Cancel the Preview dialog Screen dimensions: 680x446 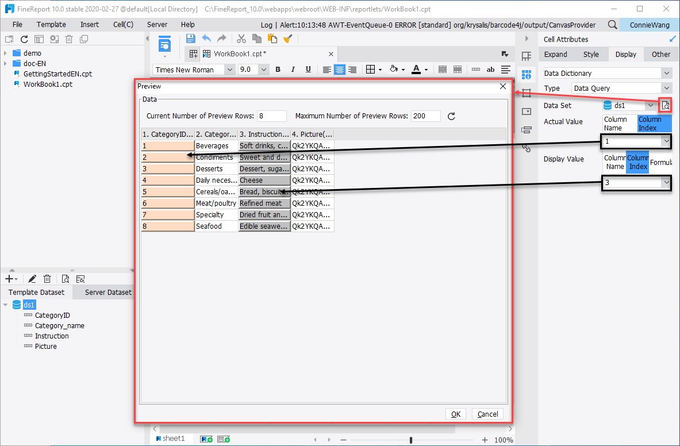(487, 414)
